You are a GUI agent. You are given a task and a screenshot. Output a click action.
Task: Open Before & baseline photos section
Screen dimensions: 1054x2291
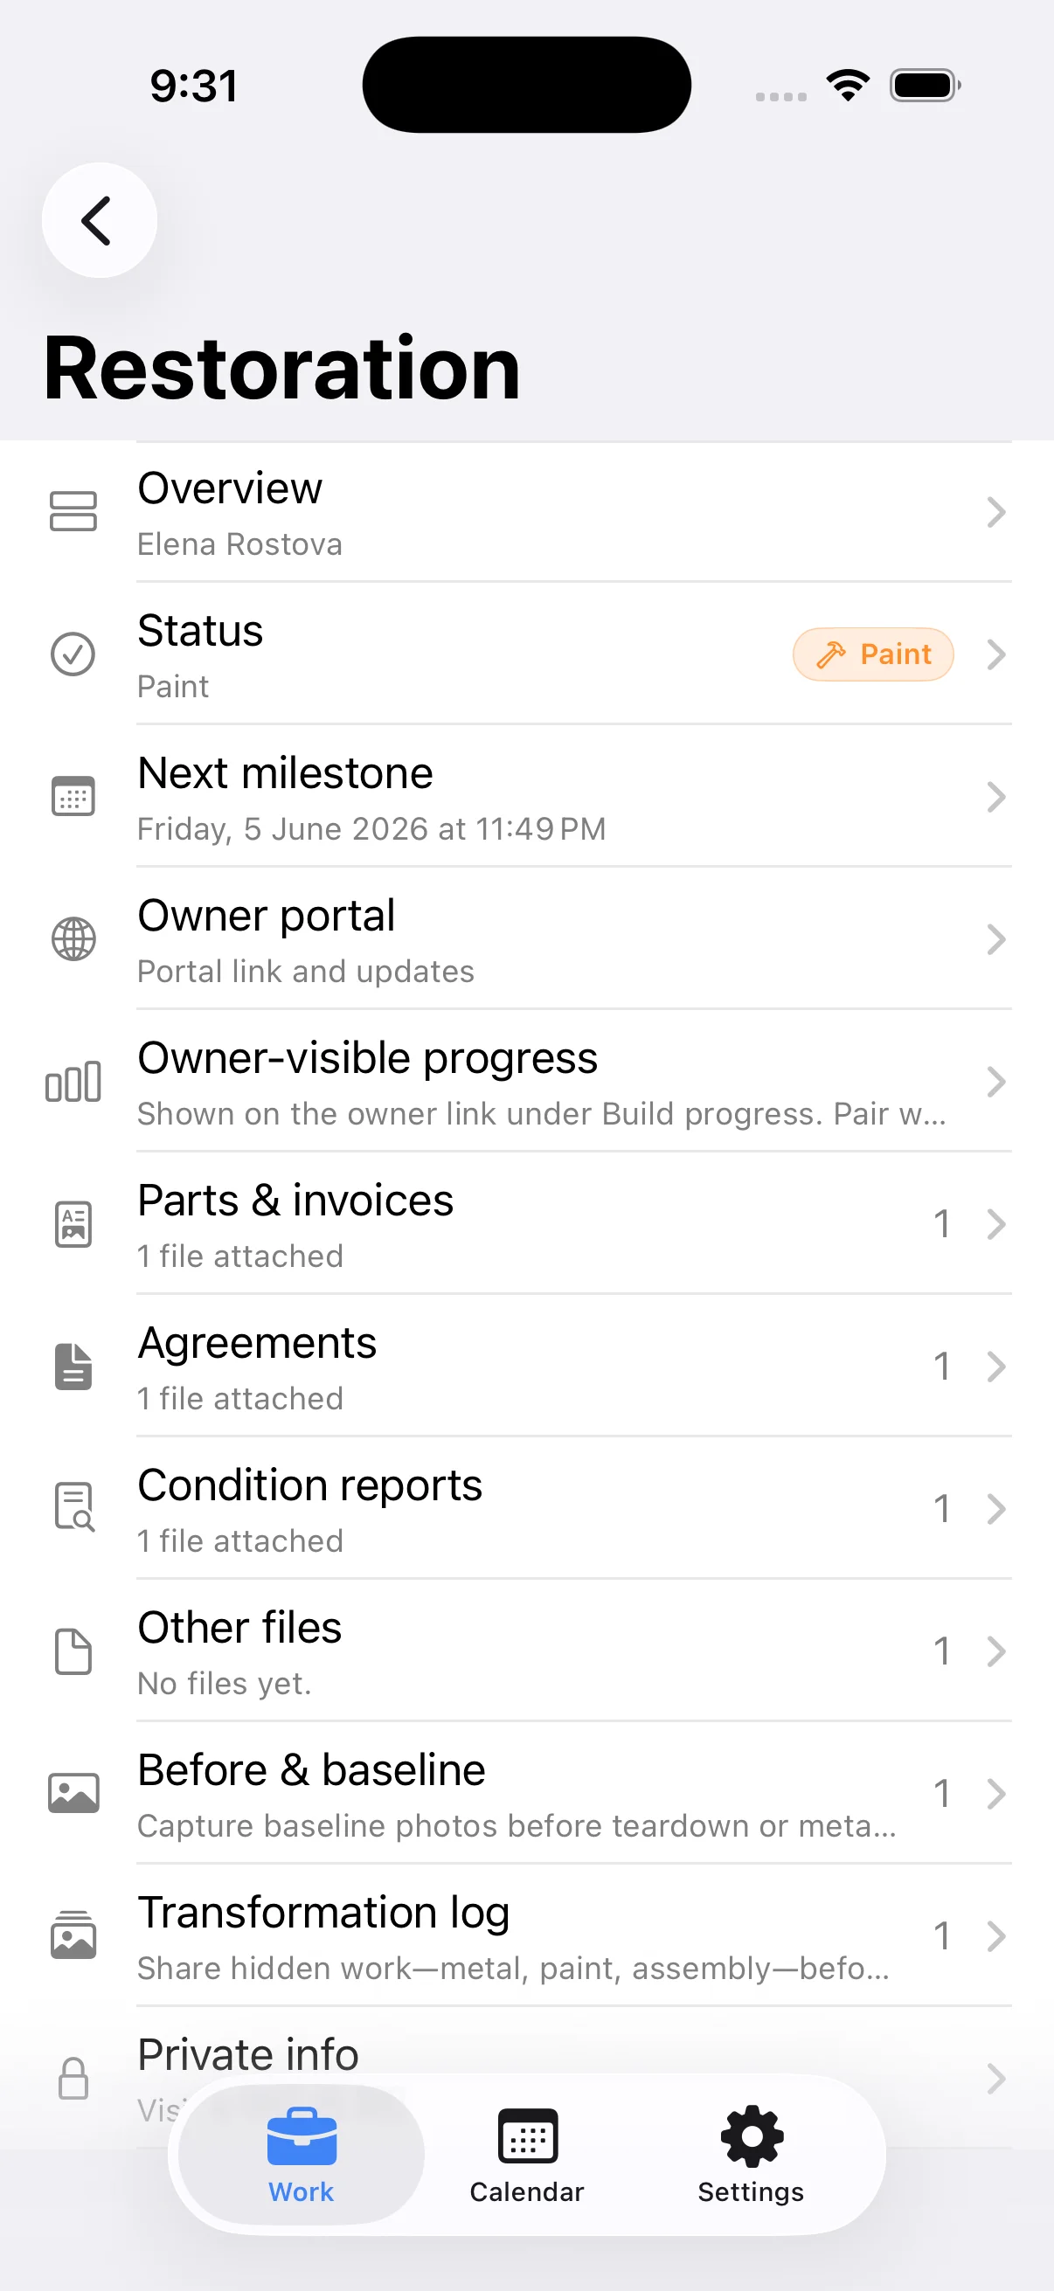point(526,1793)
